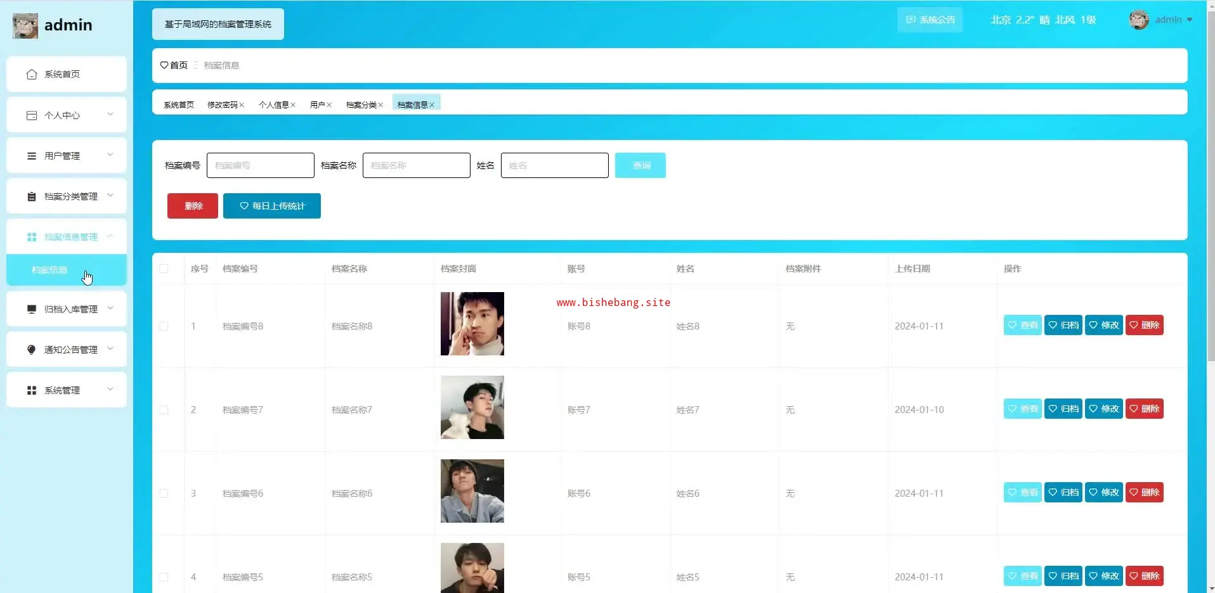
Task: Tick the checkbox for row 档案编号7
Action: pos(164,410)
